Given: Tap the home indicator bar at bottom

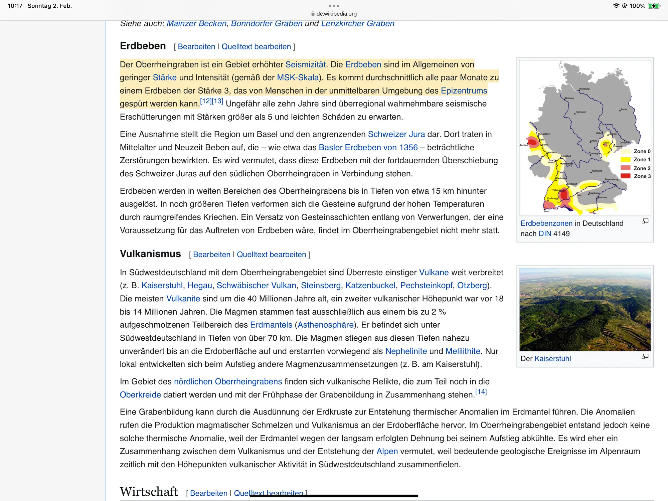Looking at the screenshot, I should click(334, 496).
